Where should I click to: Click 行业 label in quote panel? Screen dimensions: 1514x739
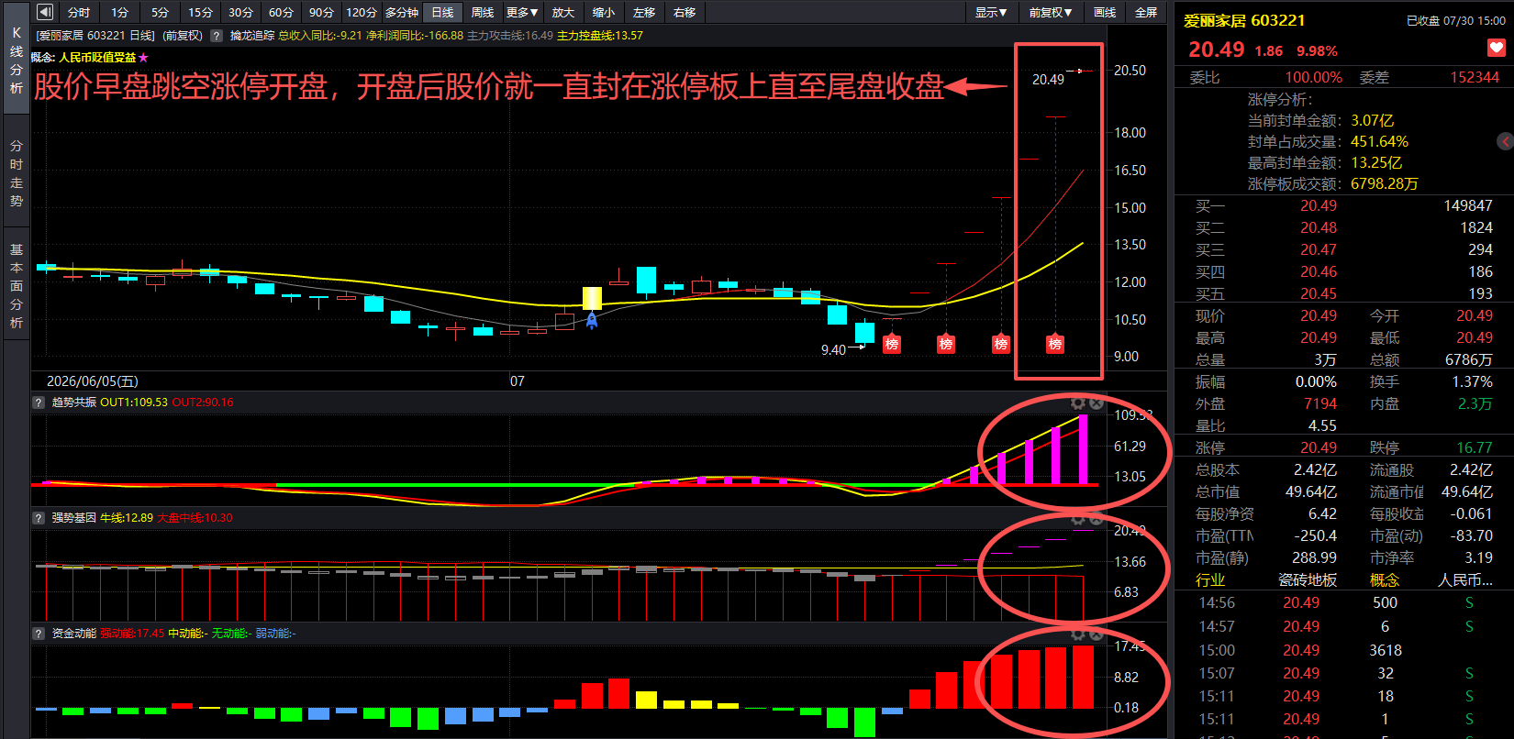pyautogui.click(x=1210, y=580)
